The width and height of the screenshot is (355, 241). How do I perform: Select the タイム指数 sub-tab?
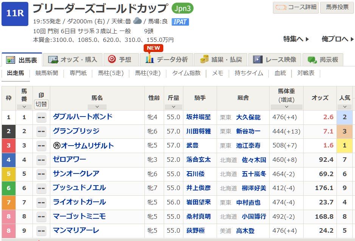tap(186, 73)
